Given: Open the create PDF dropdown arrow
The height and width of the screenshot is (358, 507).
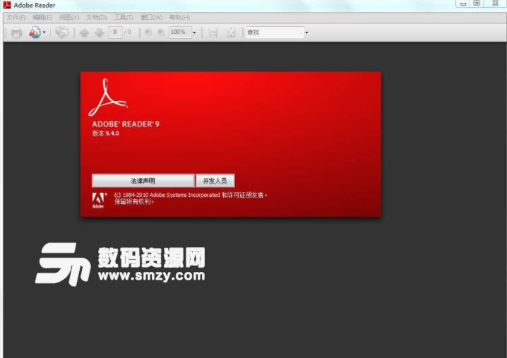Looking at the screenshot, I should click(x=44, y=32).
